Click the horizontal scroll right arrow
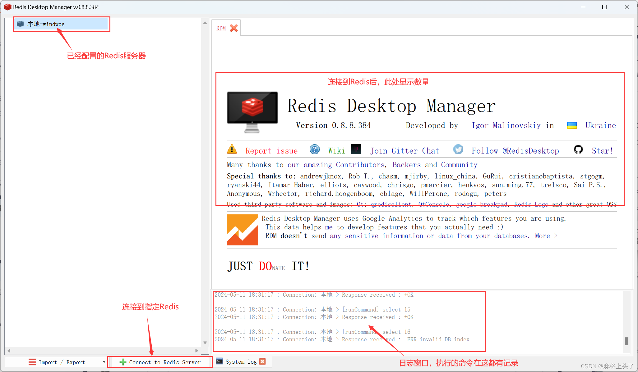The width and height of the screenshot is (638, 372). click(196, 351)
